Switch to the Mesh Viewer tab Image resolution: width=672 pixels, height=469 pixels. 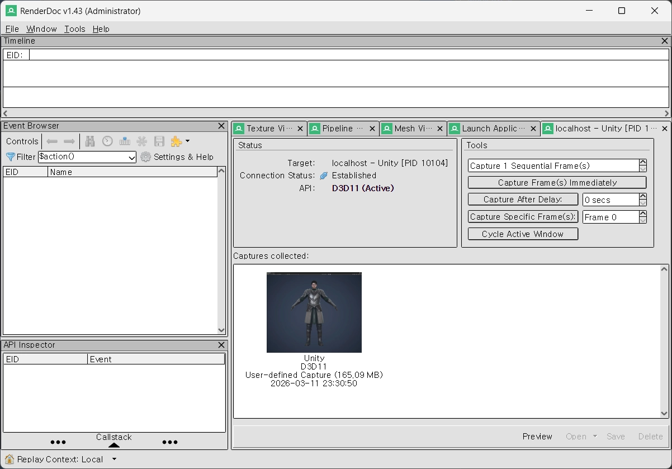pyautogui.click(x=413, y=129)
